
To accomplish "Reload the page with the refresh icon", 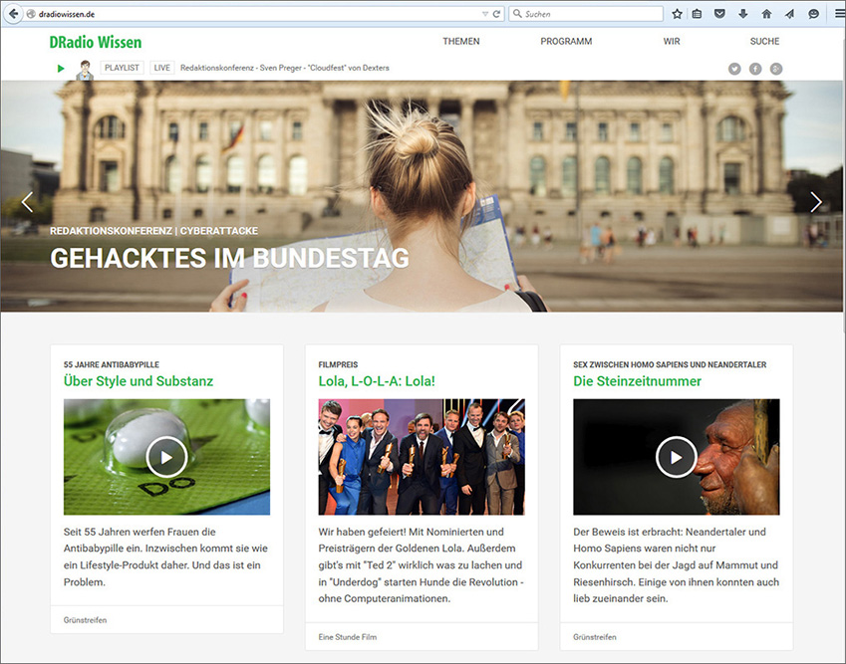I will click(496, 14).
